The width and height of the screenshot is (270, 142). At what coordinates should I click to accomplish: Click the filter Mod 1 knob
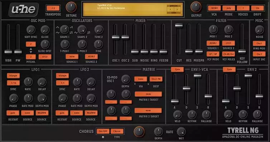(213, 29)
